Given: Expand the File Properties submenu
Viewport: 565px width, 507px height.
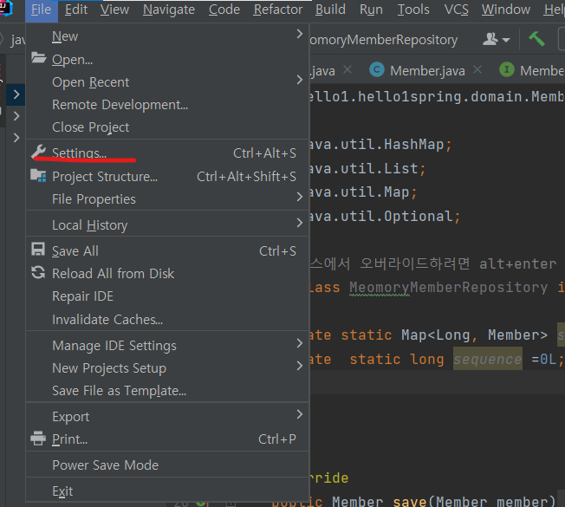Looking at the screenshot, I should (x=300, y=197).
